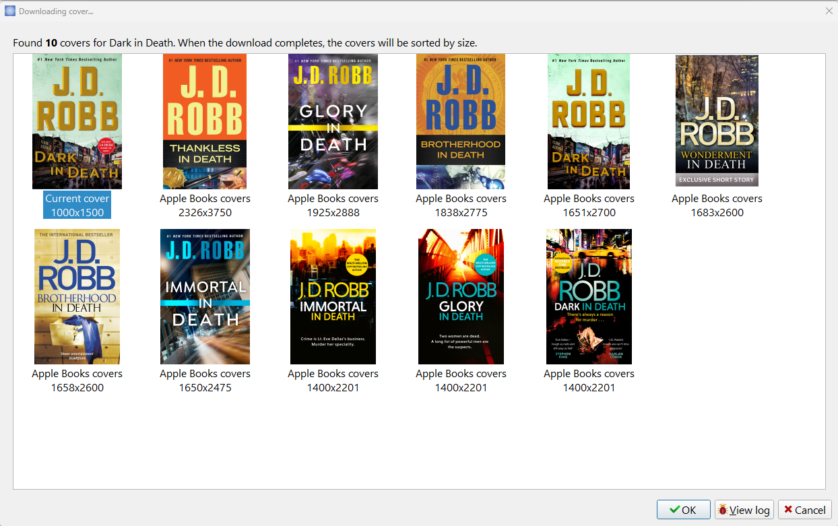This screenshot has height=526, width=838.
Task: Click the 'Apple Books covers 1658x2600' caption
Action: pyautogui.click(x=77, y=381)
